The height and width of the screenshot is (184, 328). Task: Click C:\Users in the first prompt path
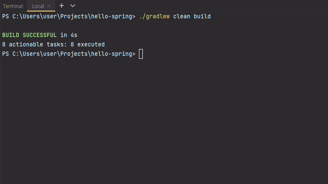point(26,16)
